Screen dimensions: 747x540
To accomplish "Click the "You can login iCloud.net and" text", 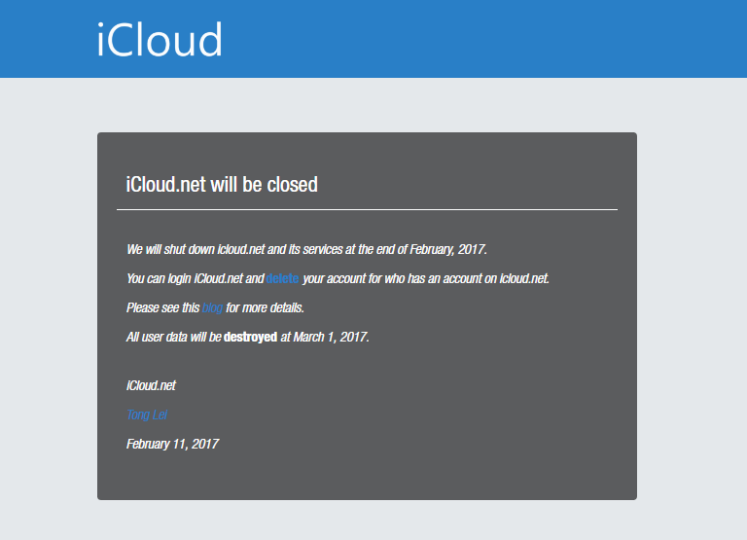I will 195,279.
